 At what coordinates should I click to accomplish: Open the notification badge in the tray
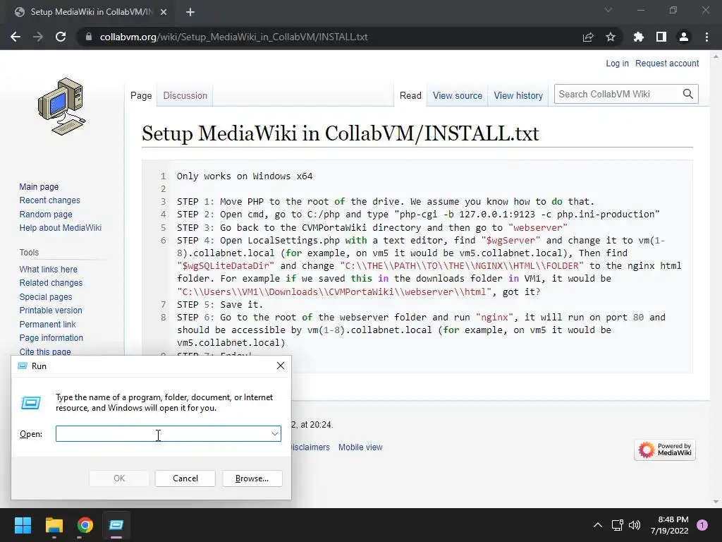(x=702, y=525)
